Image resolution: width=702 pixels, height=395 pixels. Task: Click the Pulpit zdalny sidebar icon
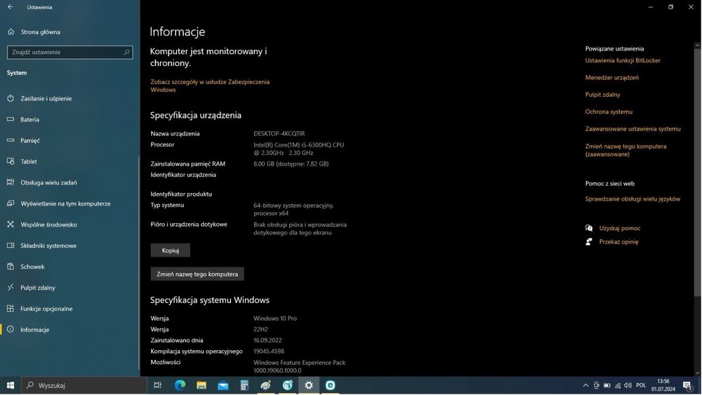pos(11,287)
